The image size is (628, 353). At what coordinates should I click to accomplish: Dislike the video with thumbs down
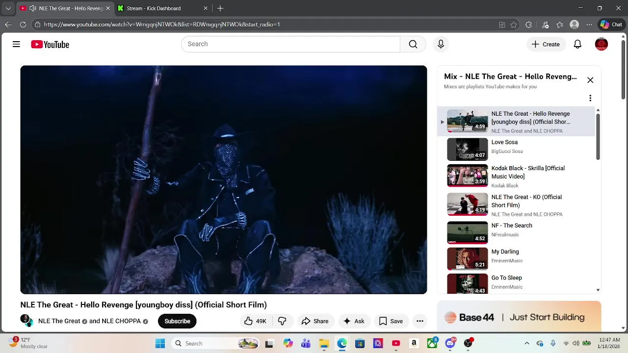pos(282,321)
